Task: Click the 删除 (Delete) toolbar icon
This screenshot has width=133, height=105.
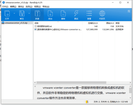Action: click(x=63, y=13)
